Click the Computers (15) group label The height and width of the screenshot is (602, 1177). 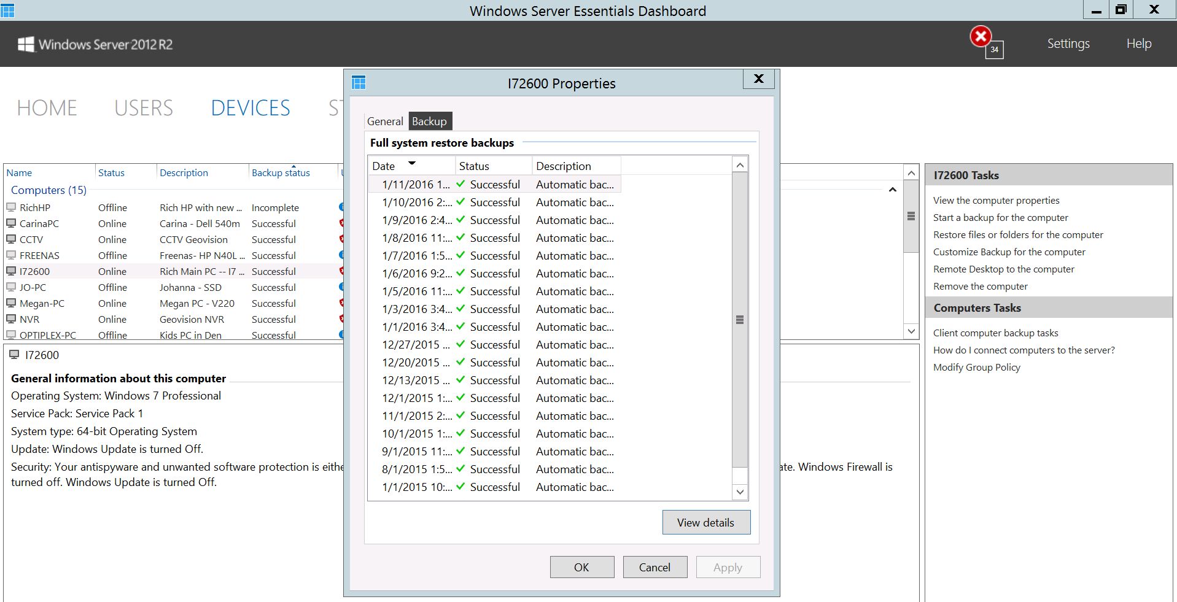click(49, 190)
